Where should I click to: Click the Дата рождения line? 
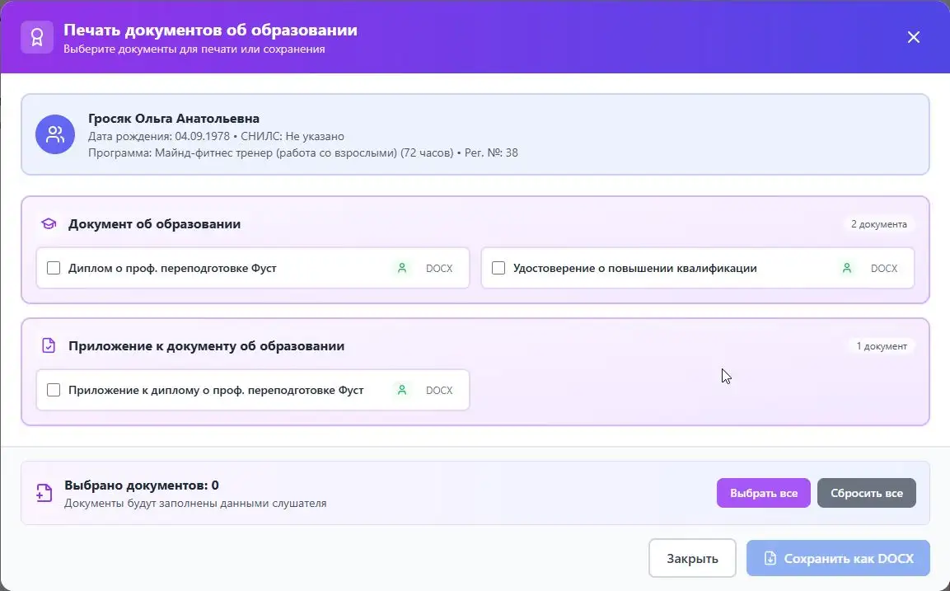(217, 136)
